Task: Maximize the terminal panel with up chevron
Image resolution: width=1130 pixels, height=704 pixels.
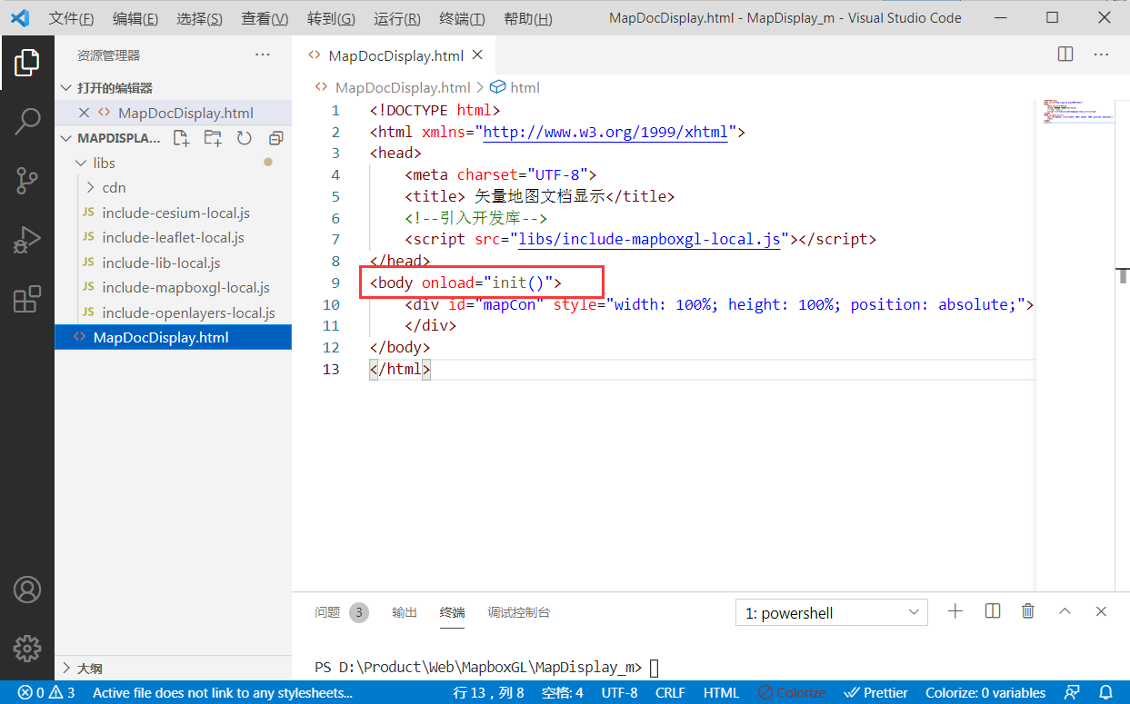Action: click(1065, 611)
